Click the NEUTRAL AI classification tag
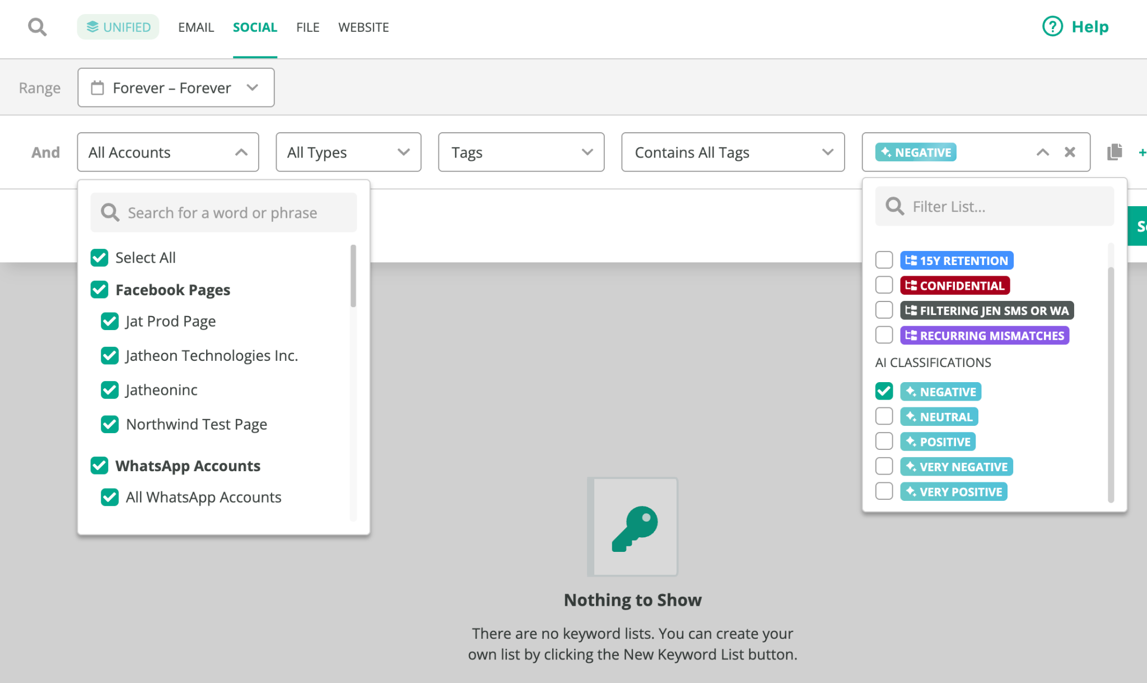This screenshot has height=683, width=1147. click(939, 417)
